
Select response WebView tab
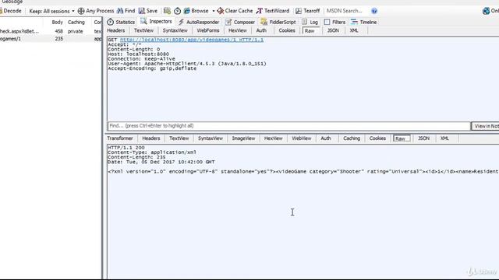(302, 138)
